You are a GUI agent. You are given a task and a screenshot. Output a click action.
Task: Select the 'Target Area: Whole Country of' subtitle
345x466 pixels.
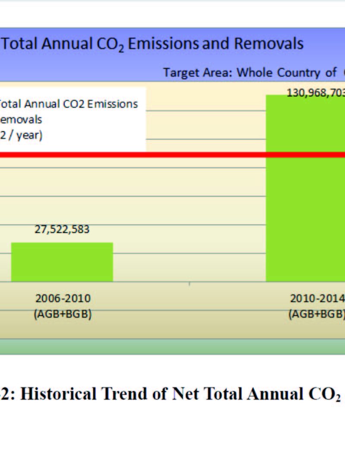click(249, 72)
